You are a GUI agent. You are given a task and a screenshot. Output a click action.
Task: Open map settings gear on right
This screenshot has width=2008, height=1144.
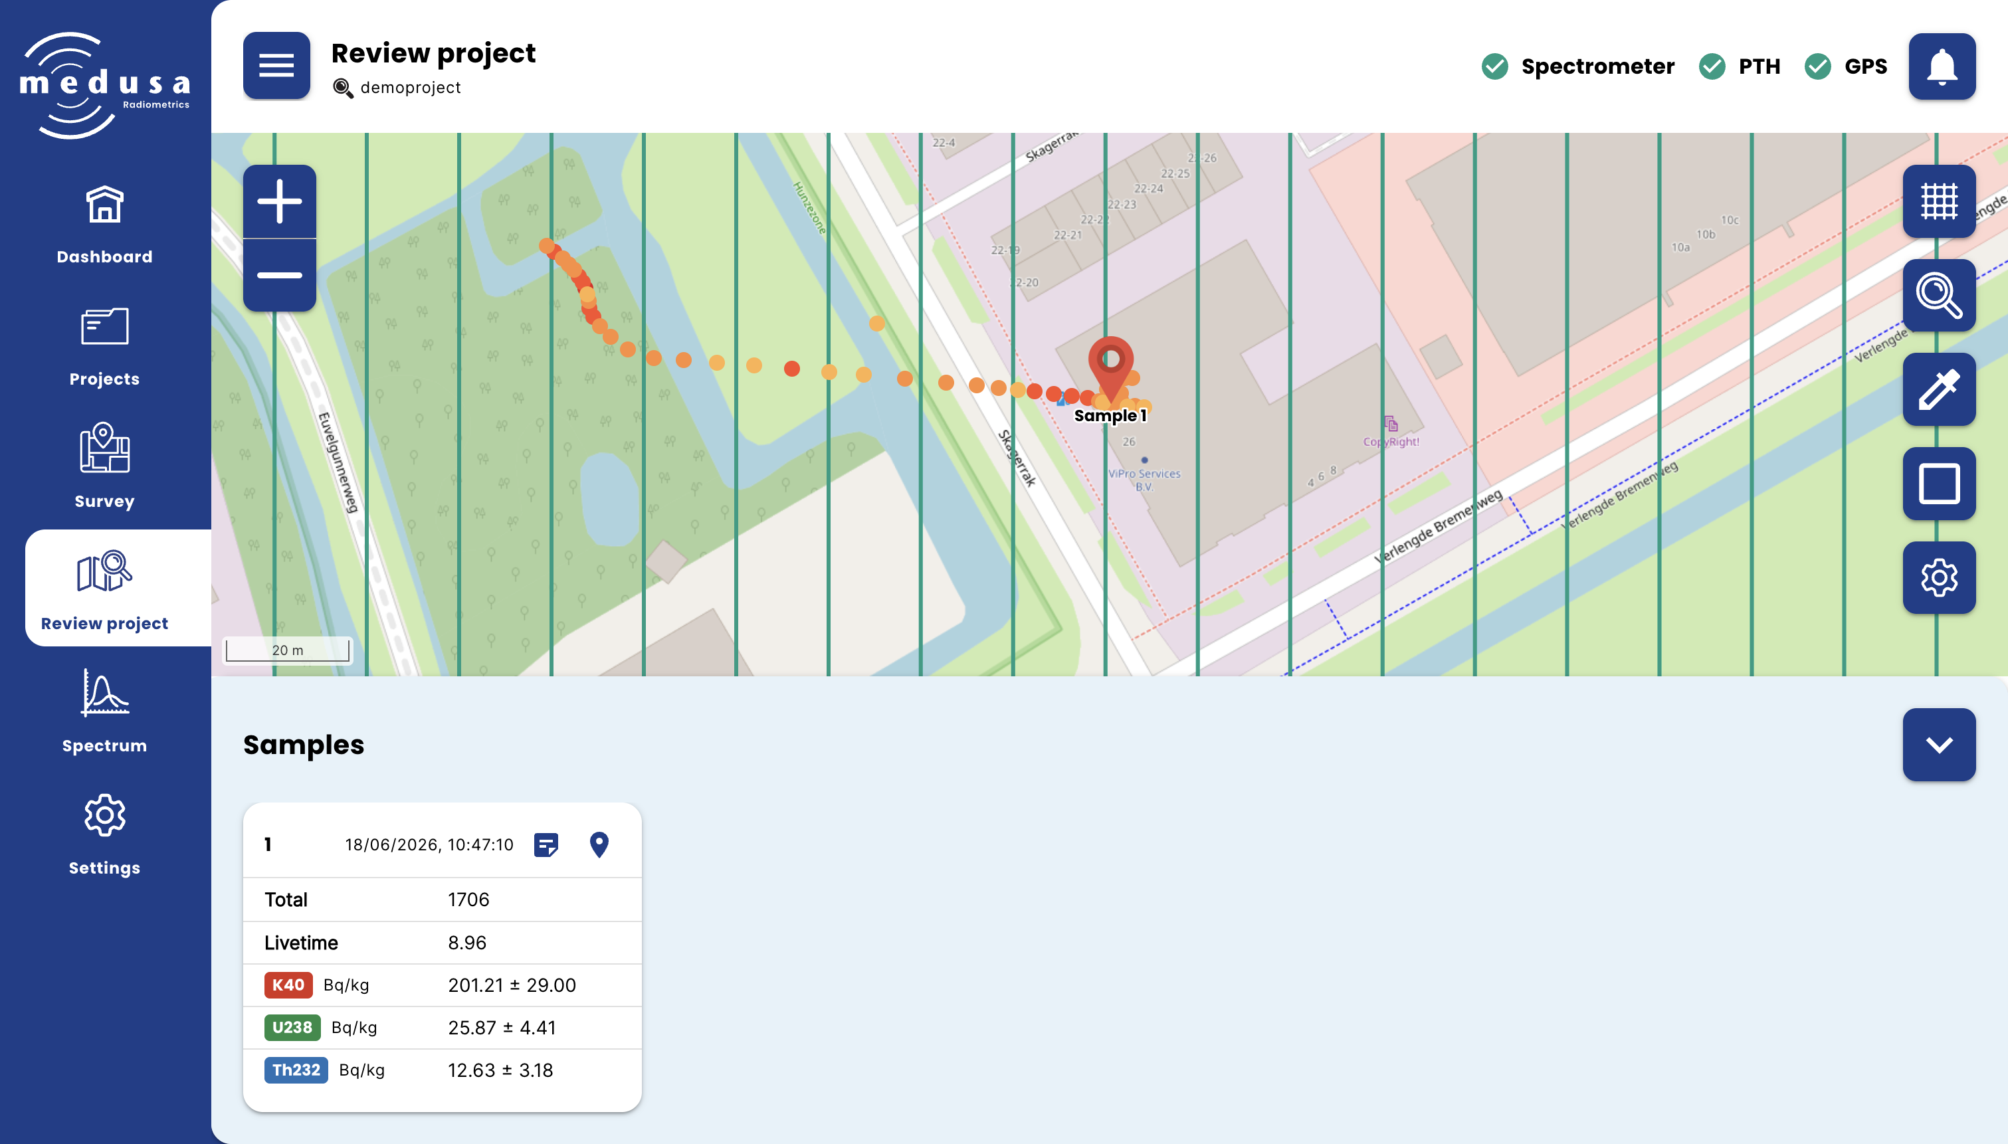click(x=1938, y=578)
